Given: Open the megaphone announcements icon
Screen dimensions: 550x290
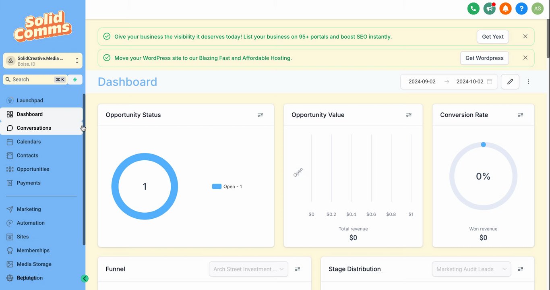Looking at the screenshot, I should [489, 8].
